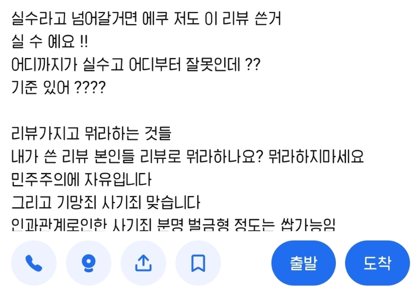Open street view with the camera pin icon
The image size is (413, 294).
point(89,263)
